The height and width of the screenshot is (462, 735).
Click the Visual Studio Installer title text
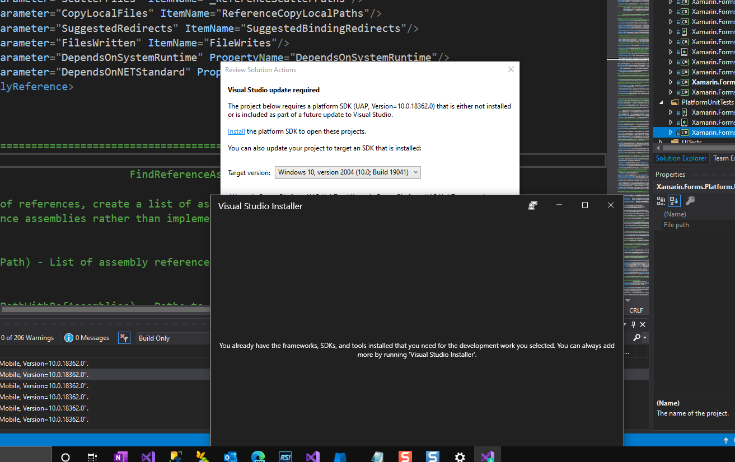coord(260,206)
